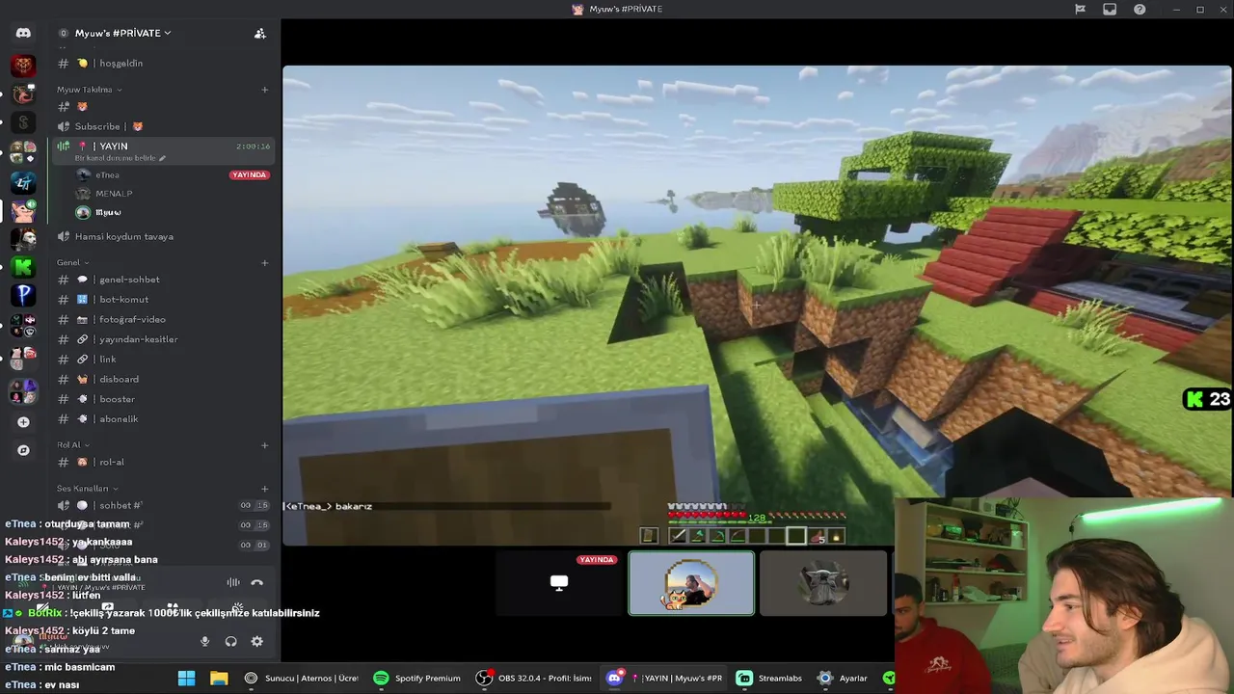
Task: Open File Explorer from taskbar
Action: [x=219, y=679]
